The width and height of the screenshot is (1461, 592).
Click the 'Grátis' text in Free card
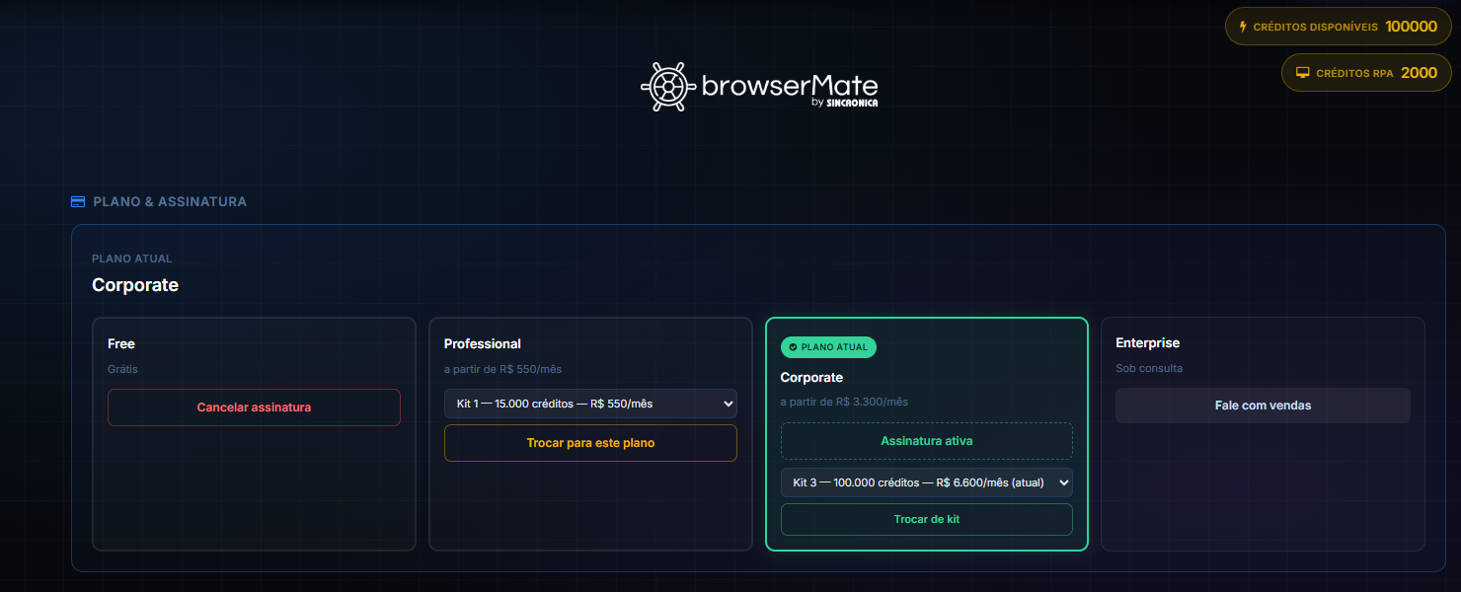pos(122,369)
